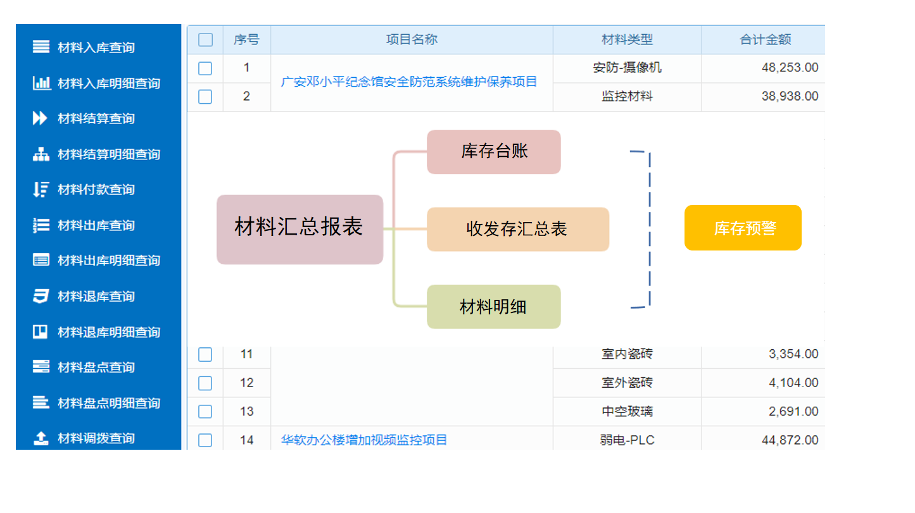Screen dimensions: 915x513
Task: Check the checkbox for row 1
Action: (x=205, y=68)
